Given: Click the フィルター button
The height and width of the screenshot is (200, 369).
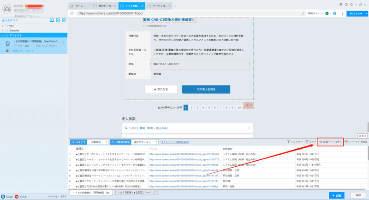Looking at the screenshot, I should (x=295, y=142).
